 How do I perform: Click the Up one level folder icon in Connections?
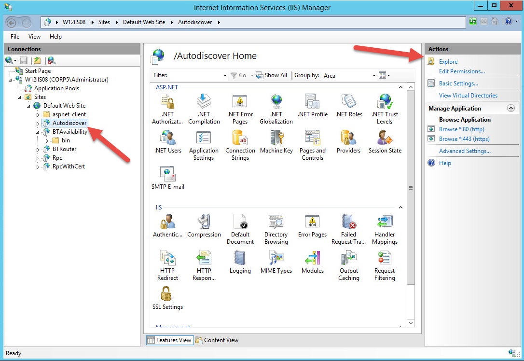[x=37, y=60]
